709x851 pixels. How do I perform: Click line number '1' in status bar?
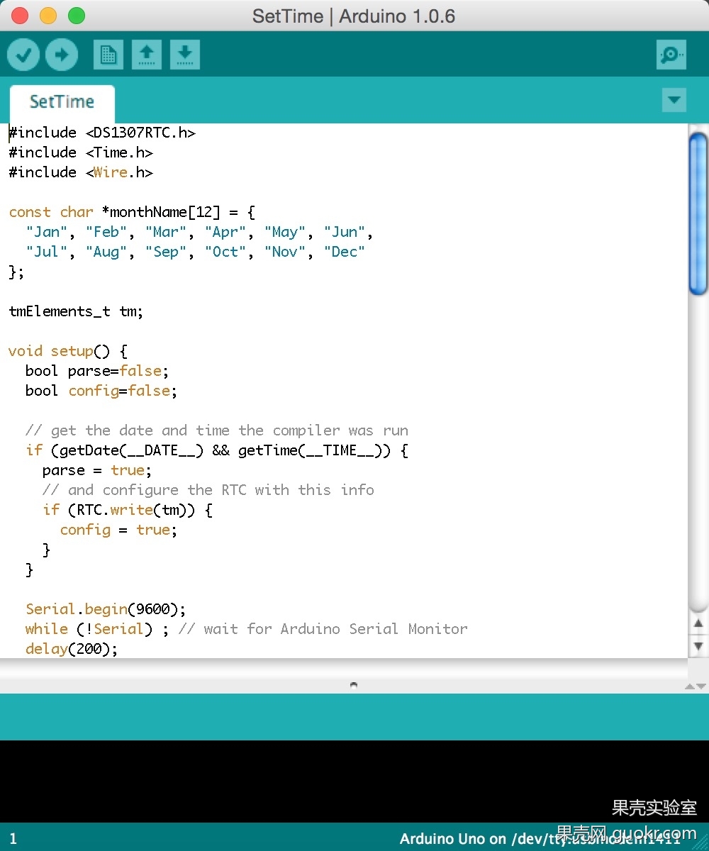[x=13, y=839]
